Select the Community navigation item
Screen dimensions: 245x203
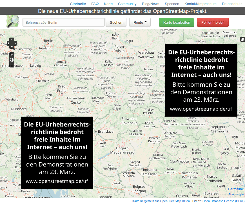tap(127, 4)
